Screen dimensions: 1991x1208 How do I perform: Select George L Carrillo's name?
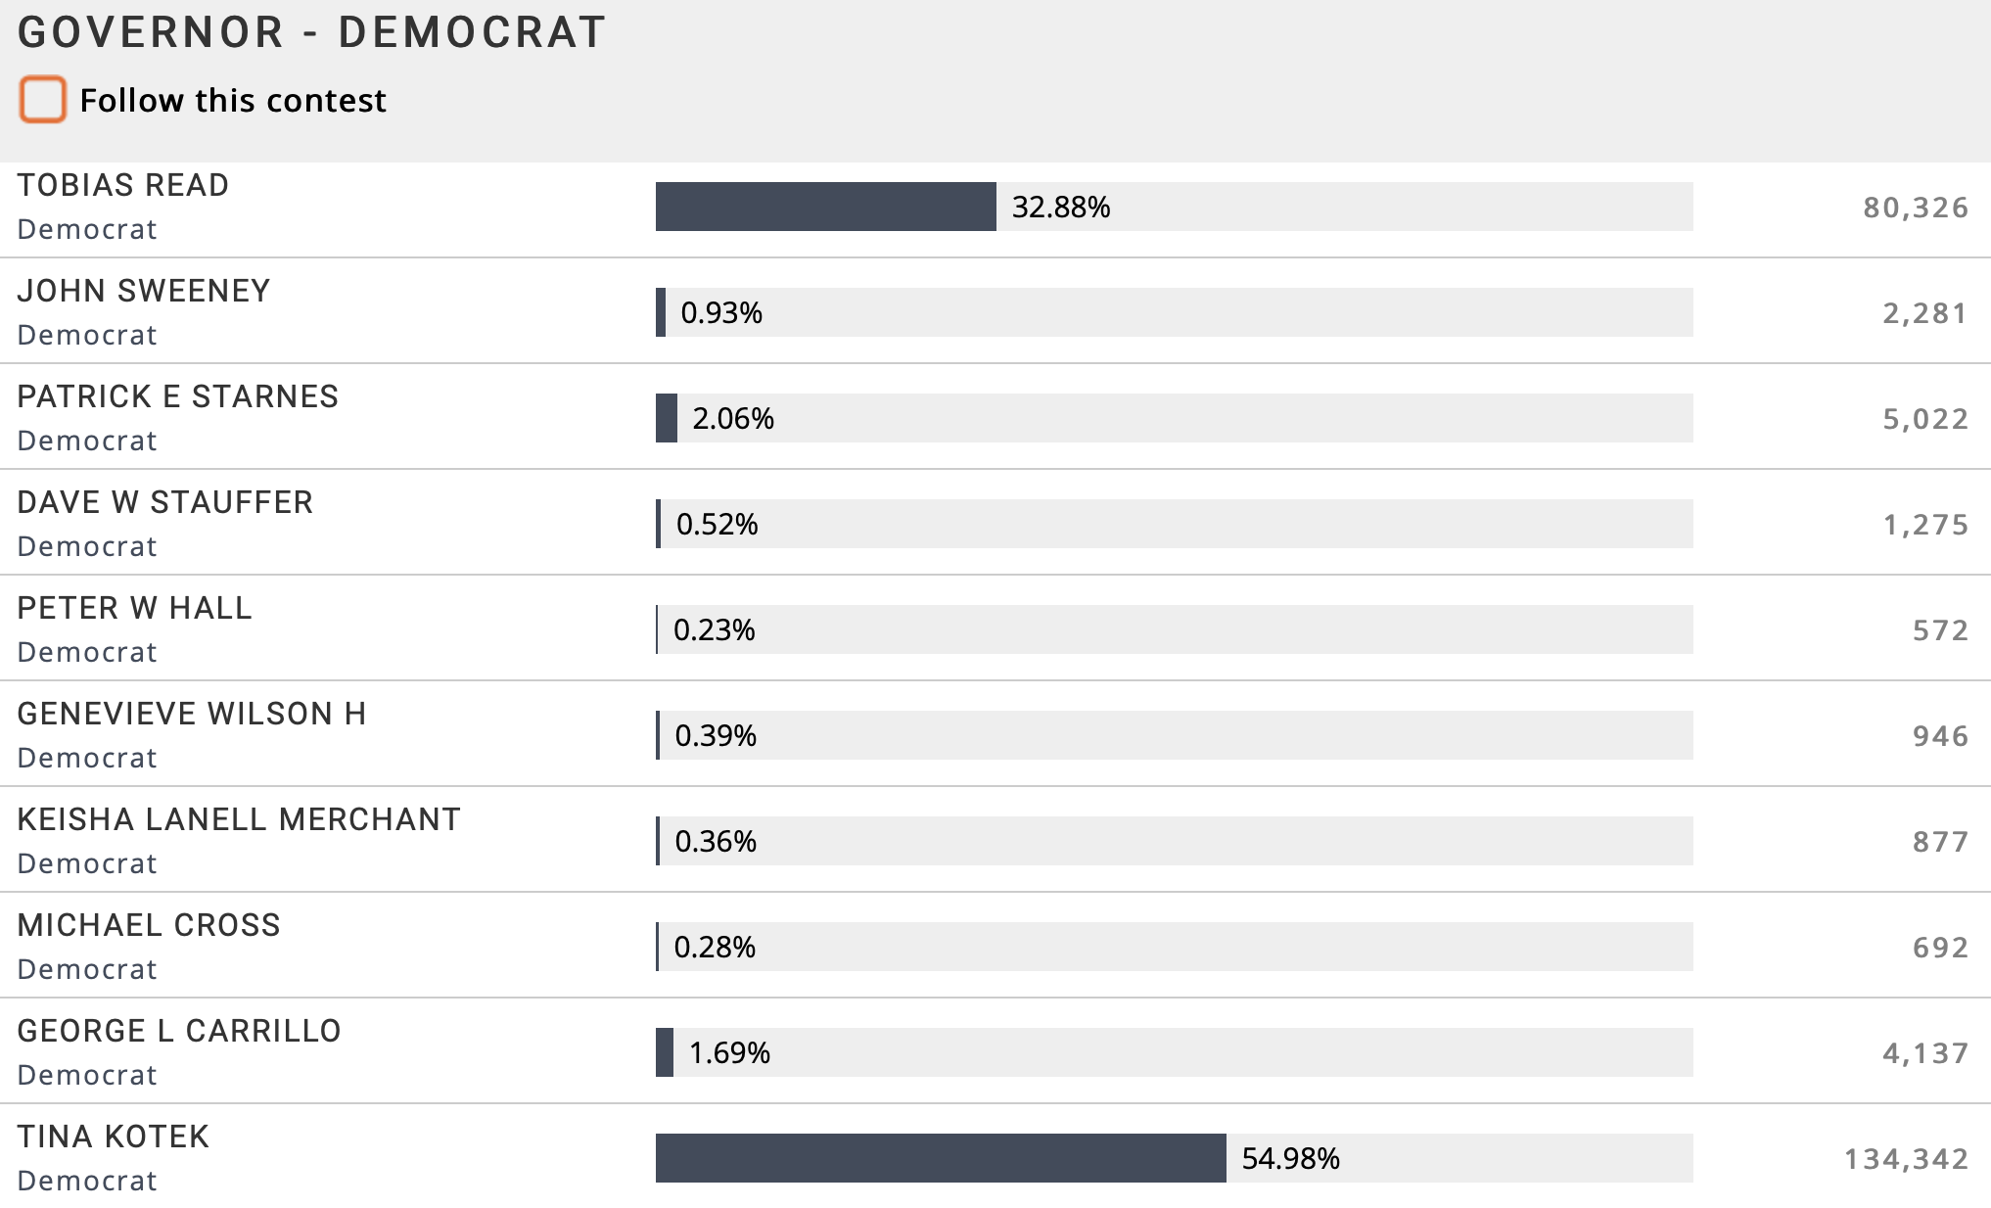pos(179,1031)
